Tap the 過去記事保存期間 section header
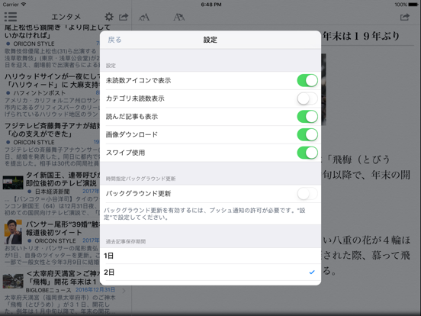421x316 pixels. click(126, 241)
